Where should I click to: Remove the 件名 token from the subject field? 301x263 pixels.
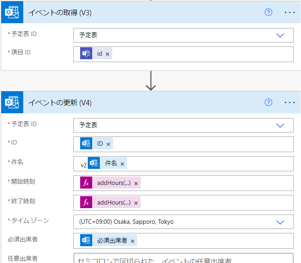pyautogui.click(x=122, y=164)
